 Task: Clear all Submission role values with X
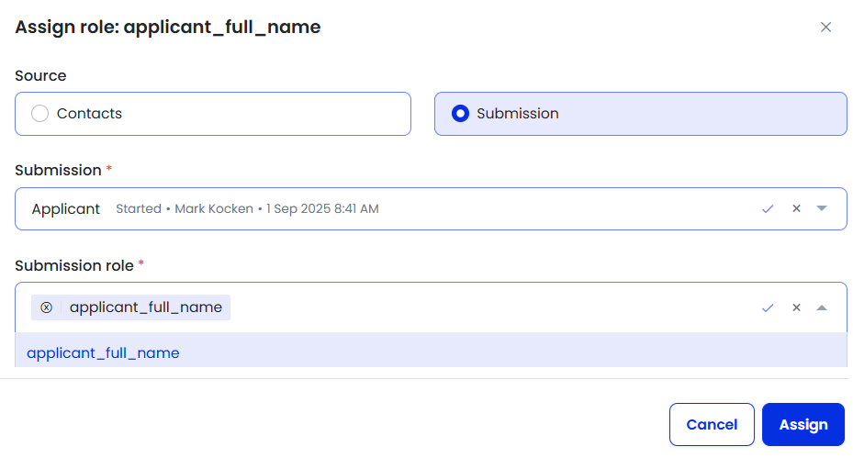[796, 307]
